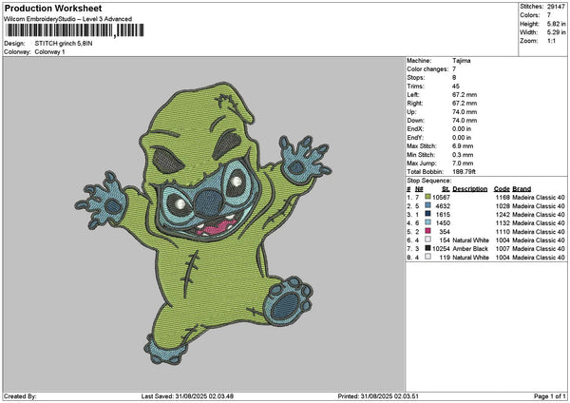This screenshot has height=403, width=570.
Task: Click the blue thread swatch code 1028
Action: coord(427,206)
